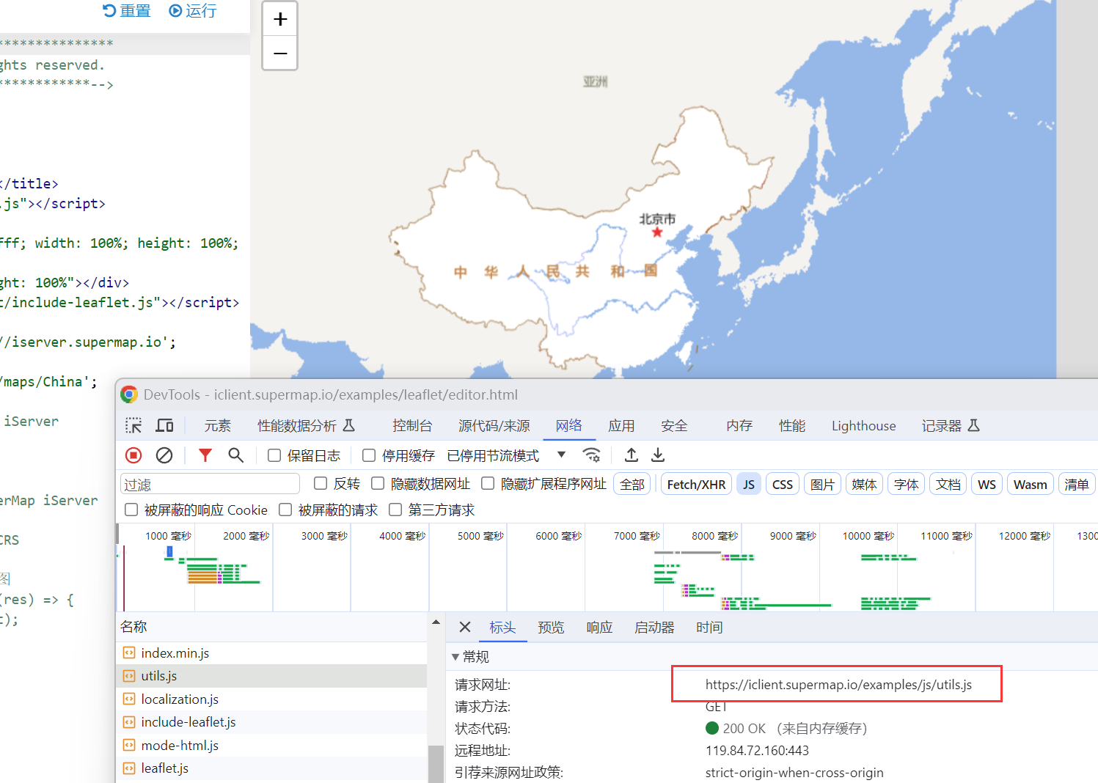Toggle the red filter funnel icon
Screen dimensions: 1098x783
205,455
